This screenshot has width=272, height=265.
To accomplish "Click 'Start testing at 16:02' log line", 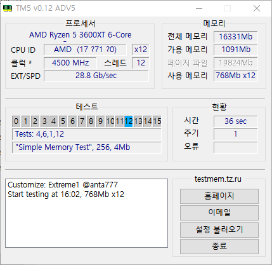I will pos(66,194).
